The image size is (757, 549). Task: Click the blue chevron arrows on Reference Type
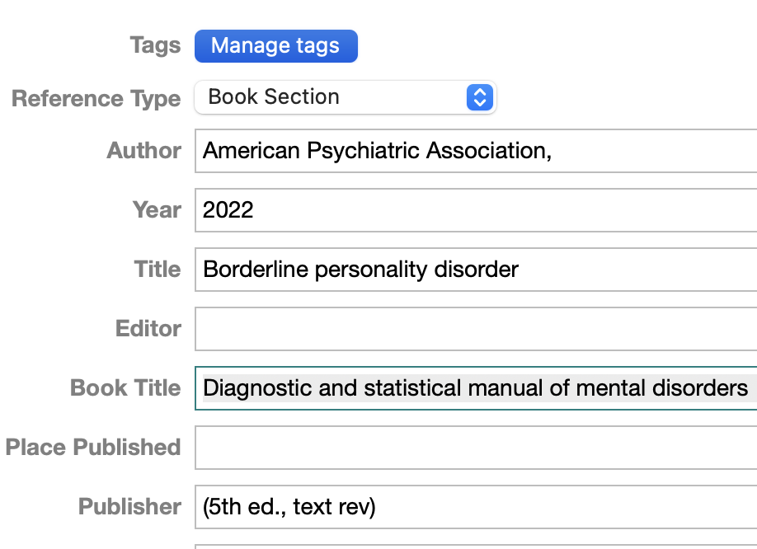click(x=479, y=97)
